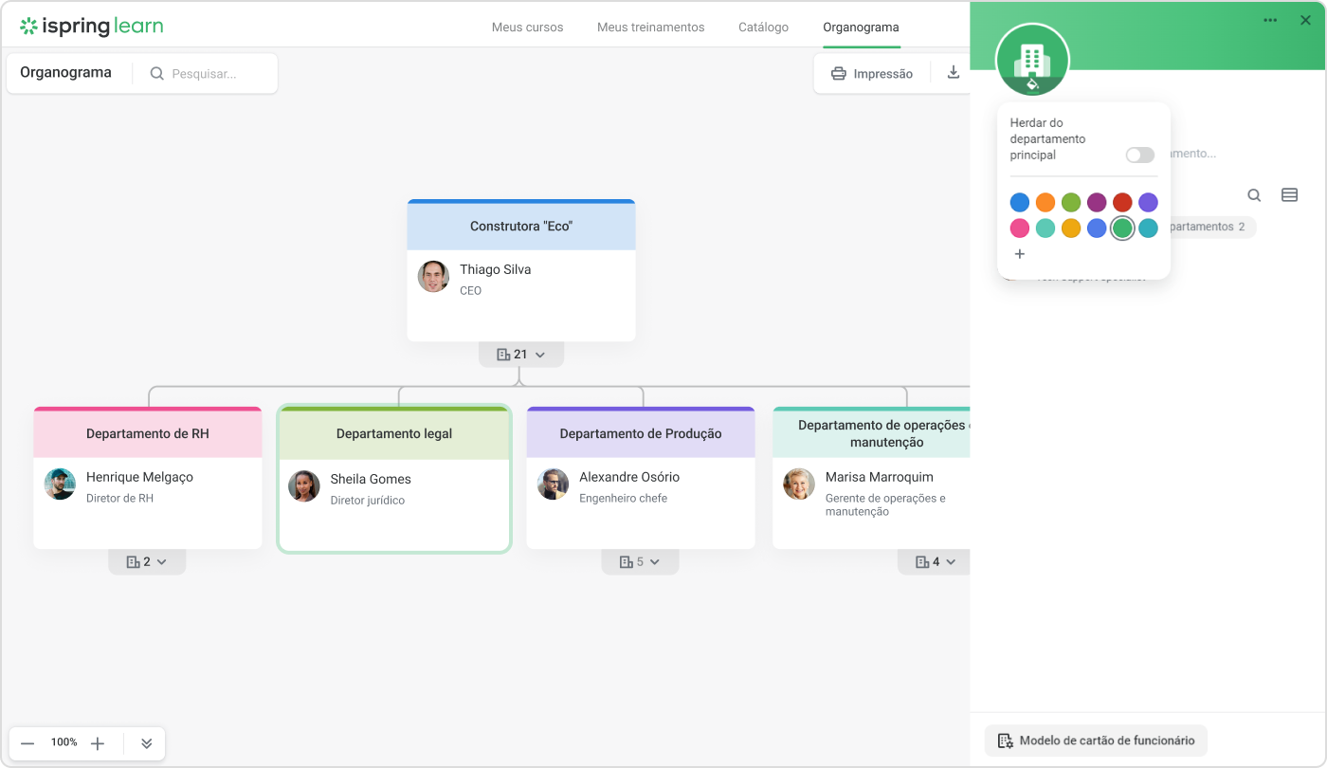This screenshot has width=1327, height=768.
Task: Expand the 5 subdepartments under Departamento de Produção
Action: tap(640, 562)
